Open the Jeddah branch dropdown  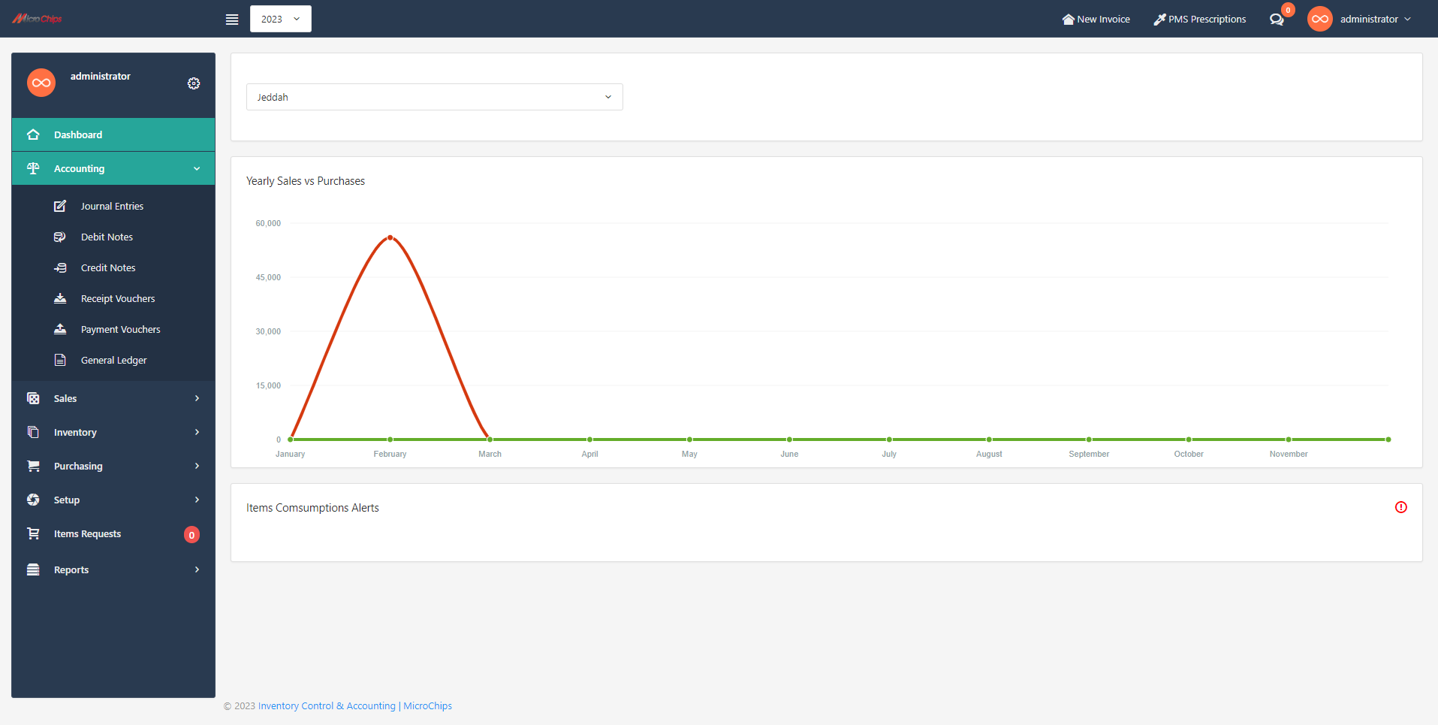(434, 97)
